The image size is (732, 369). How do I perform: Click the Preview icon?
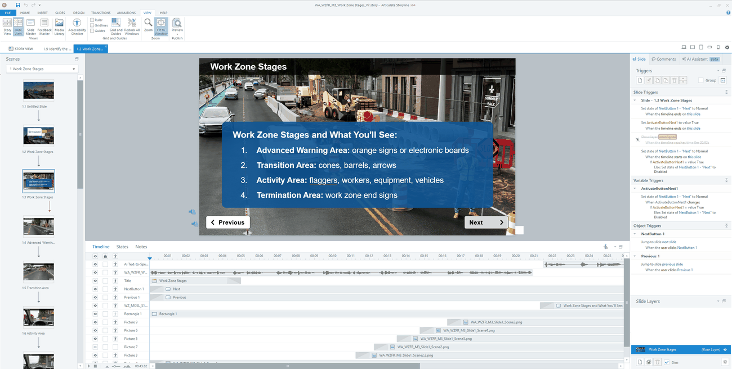(177, 24)
